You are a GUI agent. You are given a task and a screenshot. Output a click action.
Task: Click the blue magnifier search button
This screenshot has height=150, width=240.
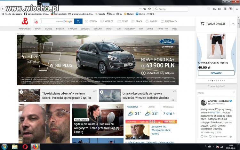point(78,21)
